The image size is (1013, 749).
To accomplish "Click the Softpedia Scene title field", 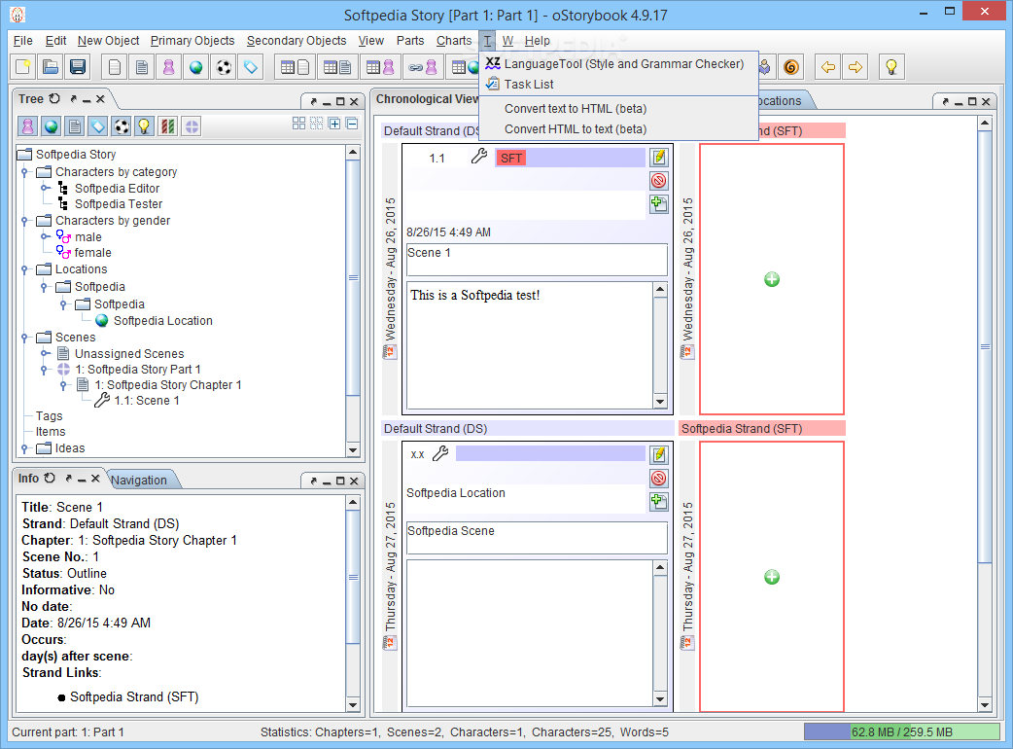I will tap(537, 538).
